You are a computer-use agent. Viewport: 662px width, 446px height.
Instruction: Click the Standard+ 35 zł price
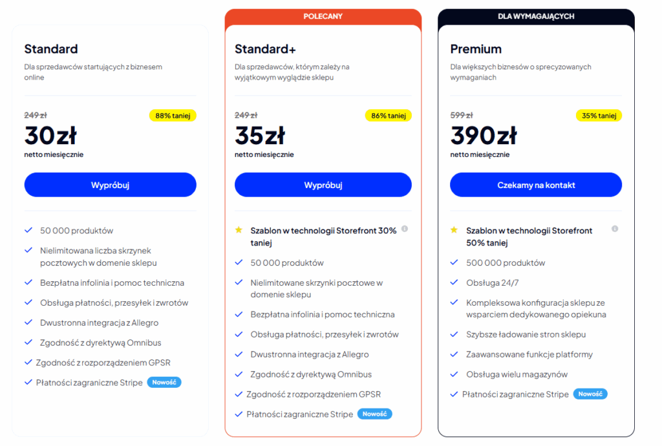[x=260, y=136]
